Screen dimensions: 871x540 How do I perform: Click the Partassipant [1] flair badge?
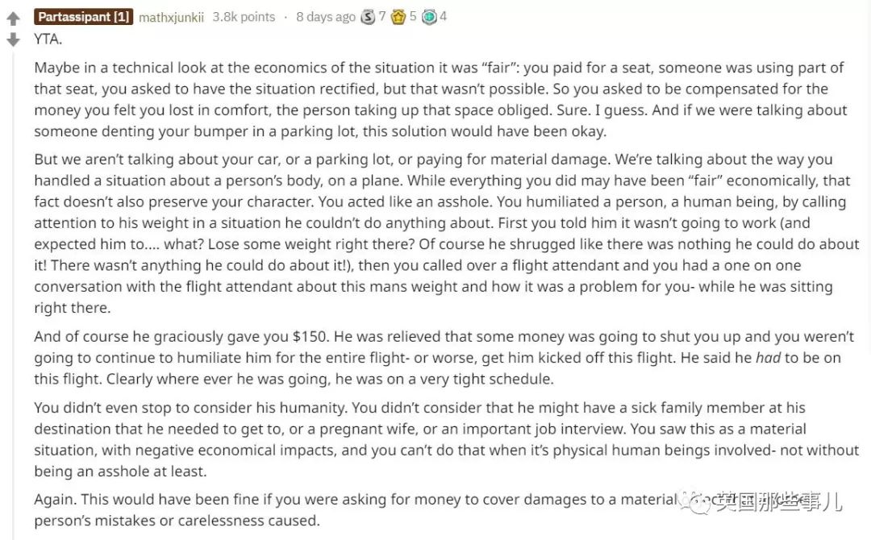(83, 17)
